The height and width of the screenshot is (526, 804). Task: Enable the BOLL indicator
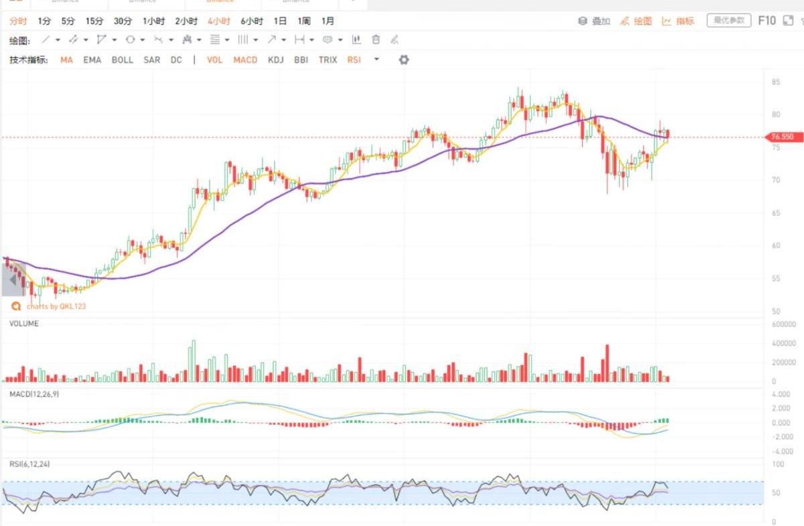tap(122, 60)
